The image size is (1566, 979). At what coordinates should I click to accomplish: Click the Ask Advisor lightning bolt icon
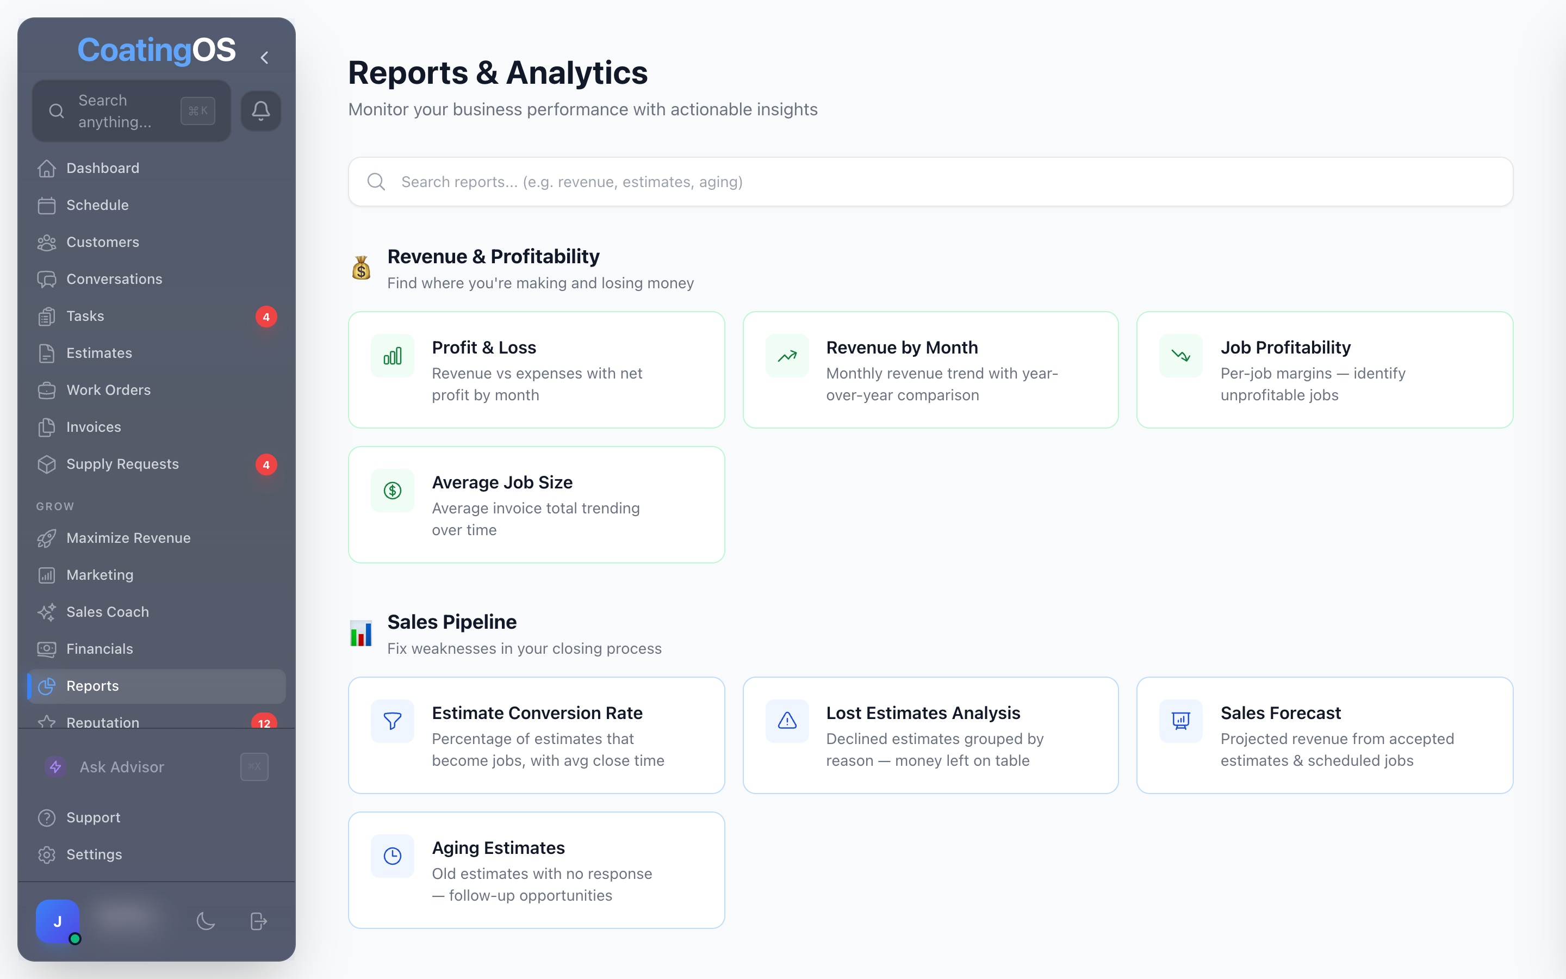pyautogui.click(x=55, y=767)
